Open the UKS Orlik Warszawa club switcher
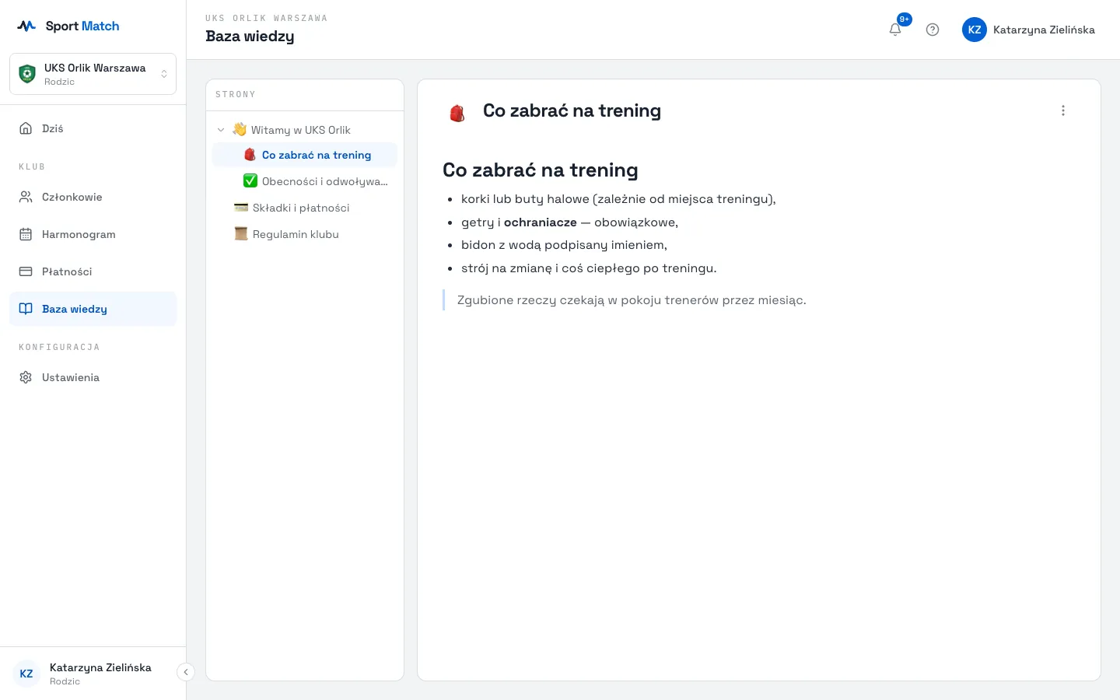 pos(93,74)
